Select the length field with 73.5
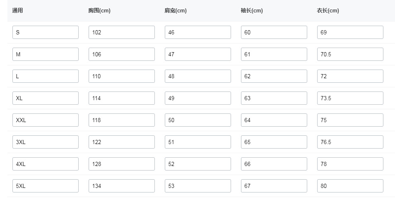Viewport: 395px width, 202px height. 350,98
